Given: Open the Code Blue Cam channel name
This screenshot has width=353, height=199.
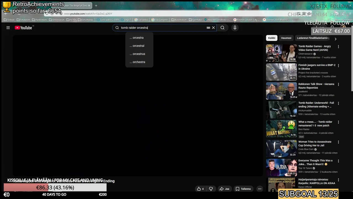Looking at the screenshot, I should point(306,149).
